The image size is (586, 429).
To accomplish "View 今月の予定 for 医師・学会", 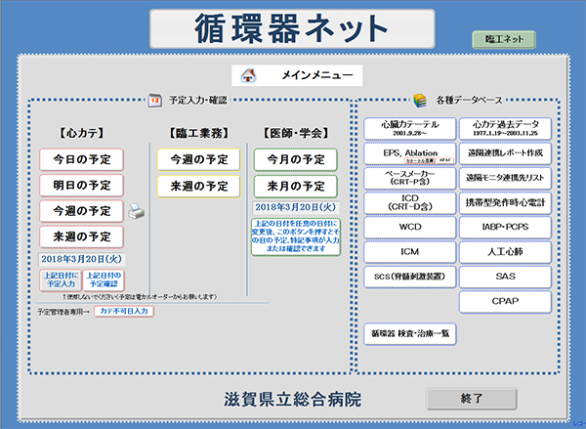I will [x=295, y=159].
